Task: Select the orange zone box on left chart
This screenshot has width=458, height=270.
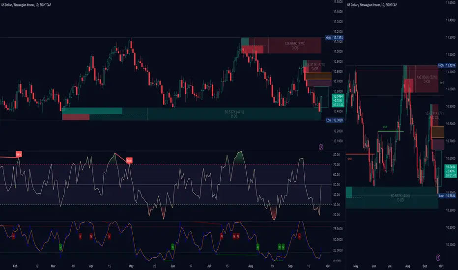Action: click(318, 76)
